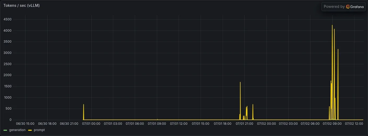Click the 07/01 00:00 time axis label

(x=91, y=123)
